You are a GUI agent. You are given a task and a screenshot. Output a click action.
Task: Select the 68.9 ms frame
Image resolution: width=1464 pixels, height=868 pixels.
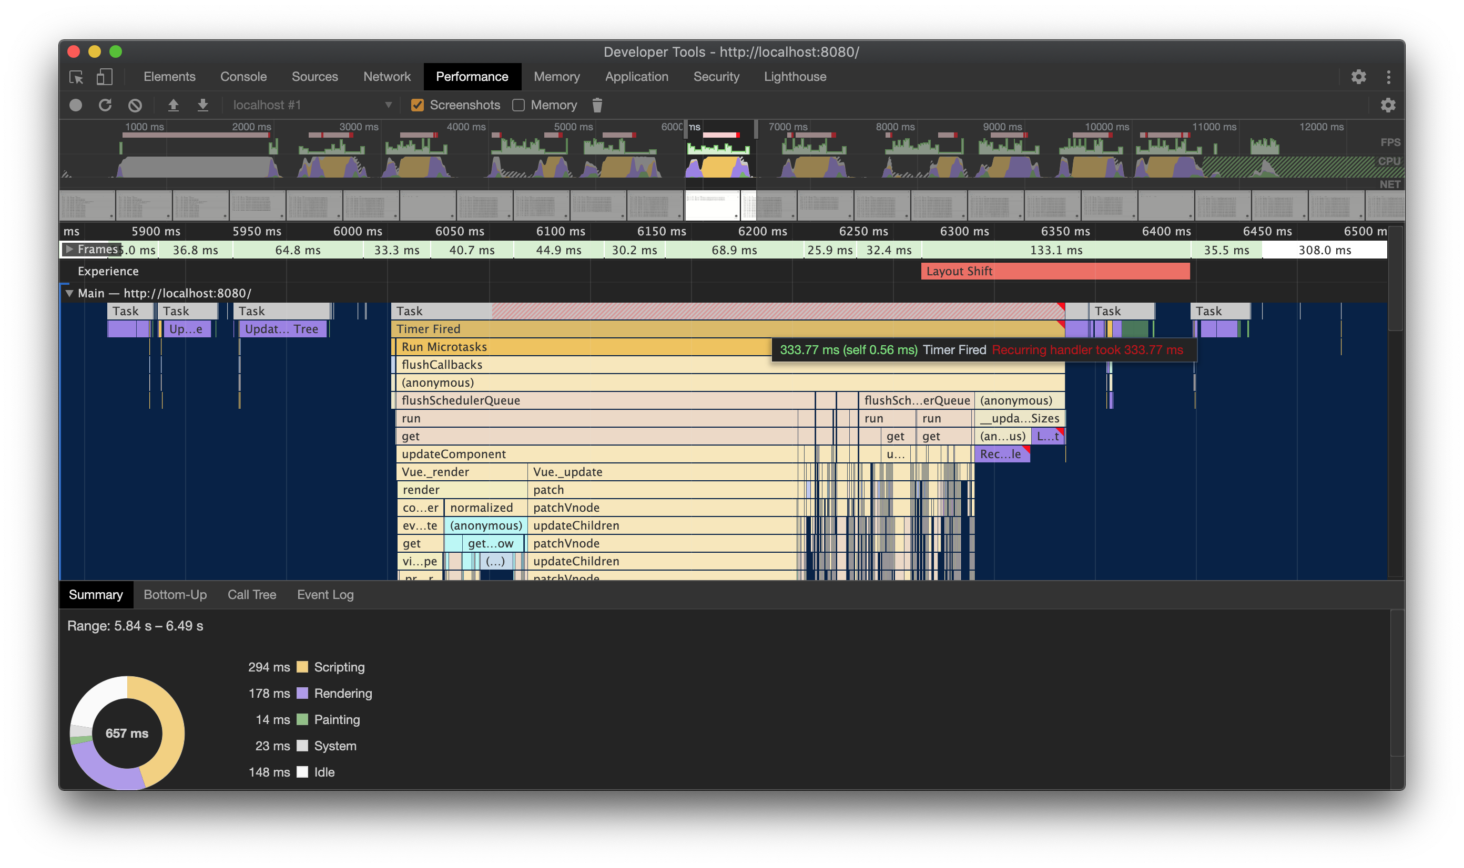734,250
